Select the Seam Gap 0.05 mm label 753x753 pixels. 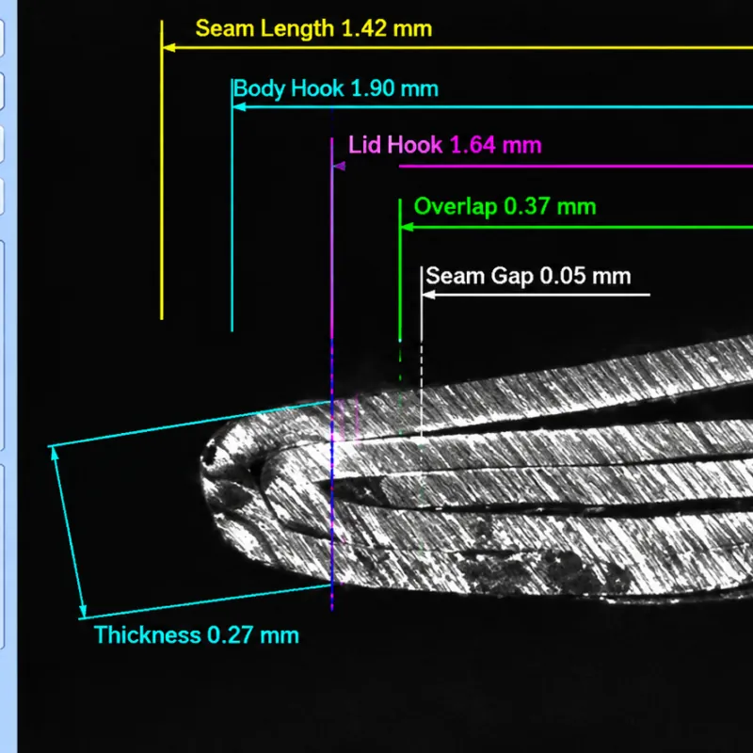(528, 276)
